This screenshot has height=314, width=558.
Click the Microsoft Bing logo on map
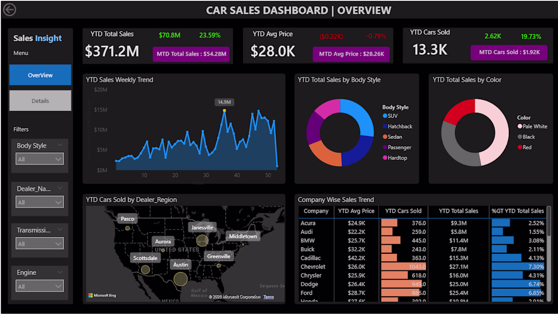pyautogui.click(x=102, y=295)
